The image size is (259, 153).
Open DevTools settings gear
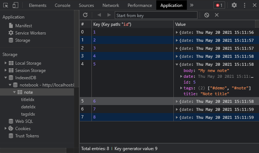pos(234,5)
